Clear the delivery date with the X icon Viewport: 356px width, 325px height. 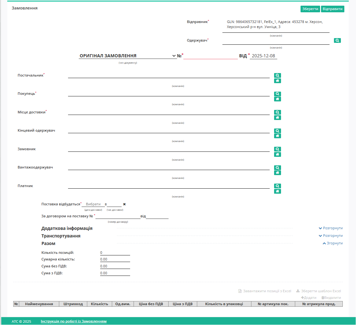(124, 204)
